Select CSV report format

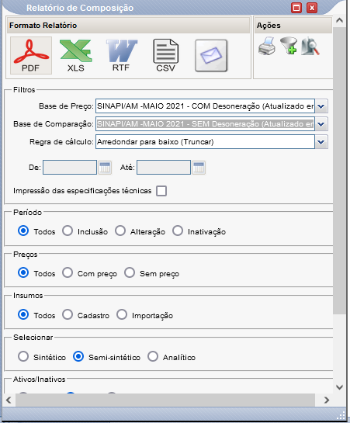coord(165,56)
